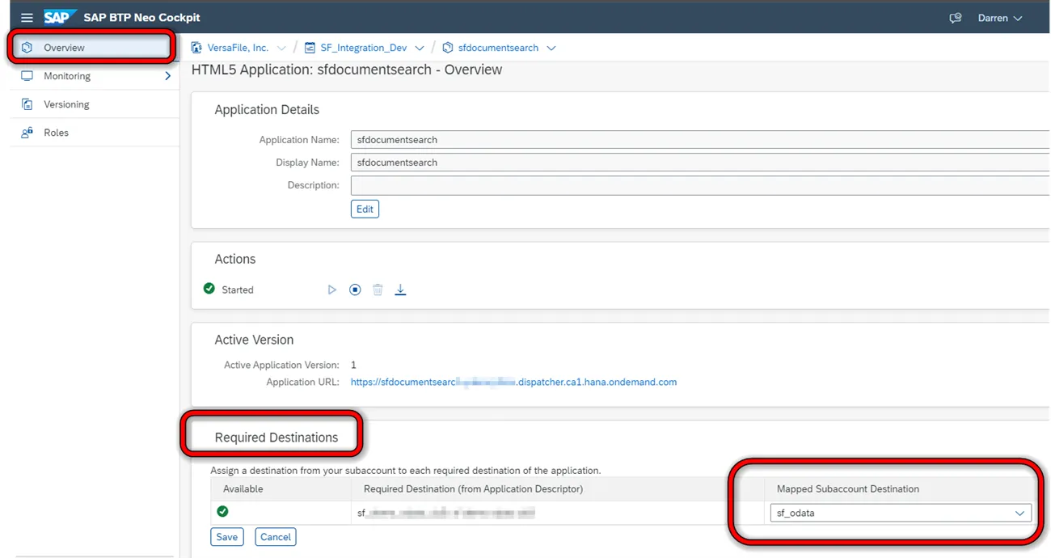Click the download icon under Actions
This screenshot has height=558, width=1051.
pos(400,290)
